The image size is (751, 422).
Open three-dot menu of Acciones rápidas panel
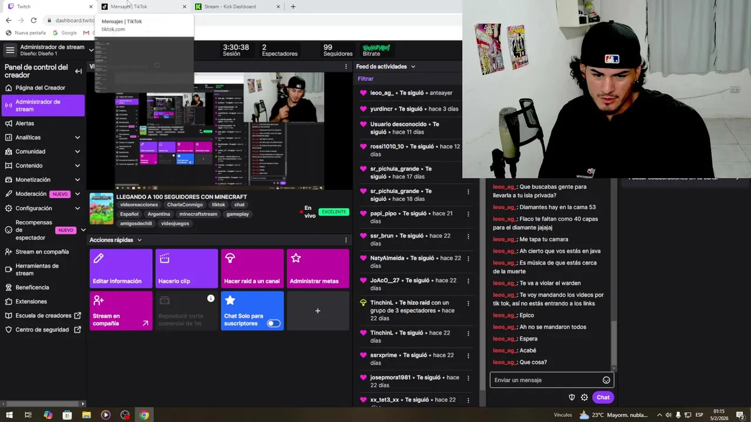[x=346, y=240]
